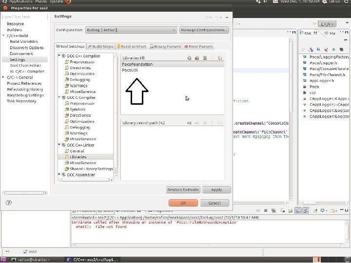Toggle show console on standard error change

(306, 210)
